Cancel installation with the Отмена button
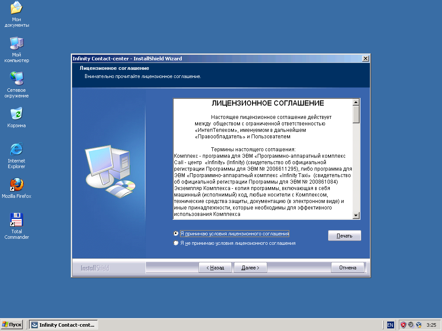 (347, 267)
